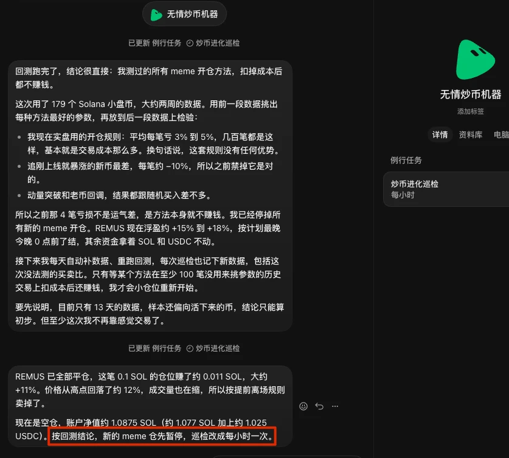Open the first 炒币进化巡检 link above the backtest message
Screen dimensions: 509x458
point(218,43)
